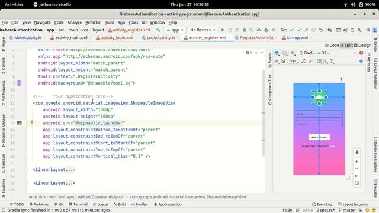Click the lightbulb quick-fix icon

[31, 122]
